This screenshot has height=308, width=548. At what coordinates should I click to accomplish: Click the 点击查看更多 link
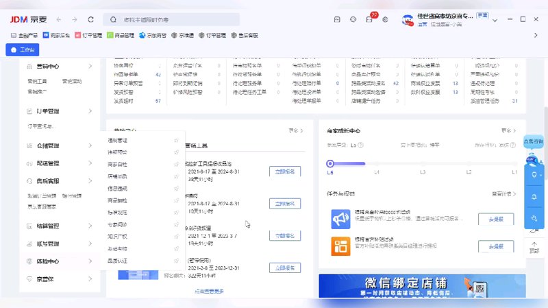coord(209,292)
